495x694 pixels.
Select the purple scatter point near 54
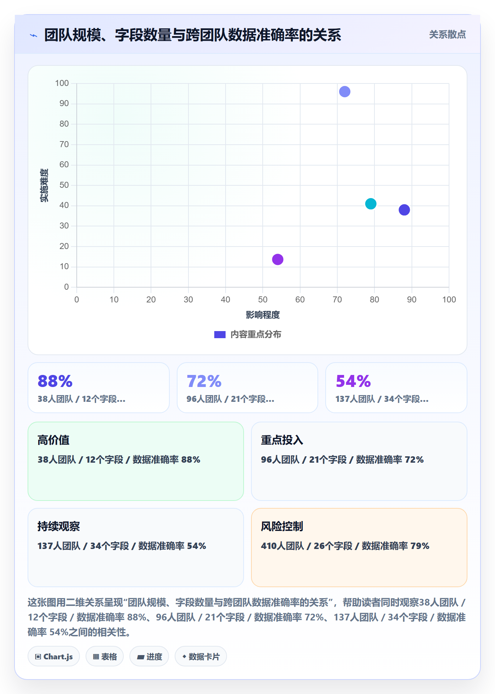(278, 259)
